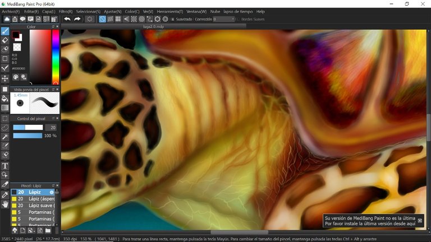This screenshot has width=431, height=242.
Task: Enable radial snap
Action: coord(134,19)
